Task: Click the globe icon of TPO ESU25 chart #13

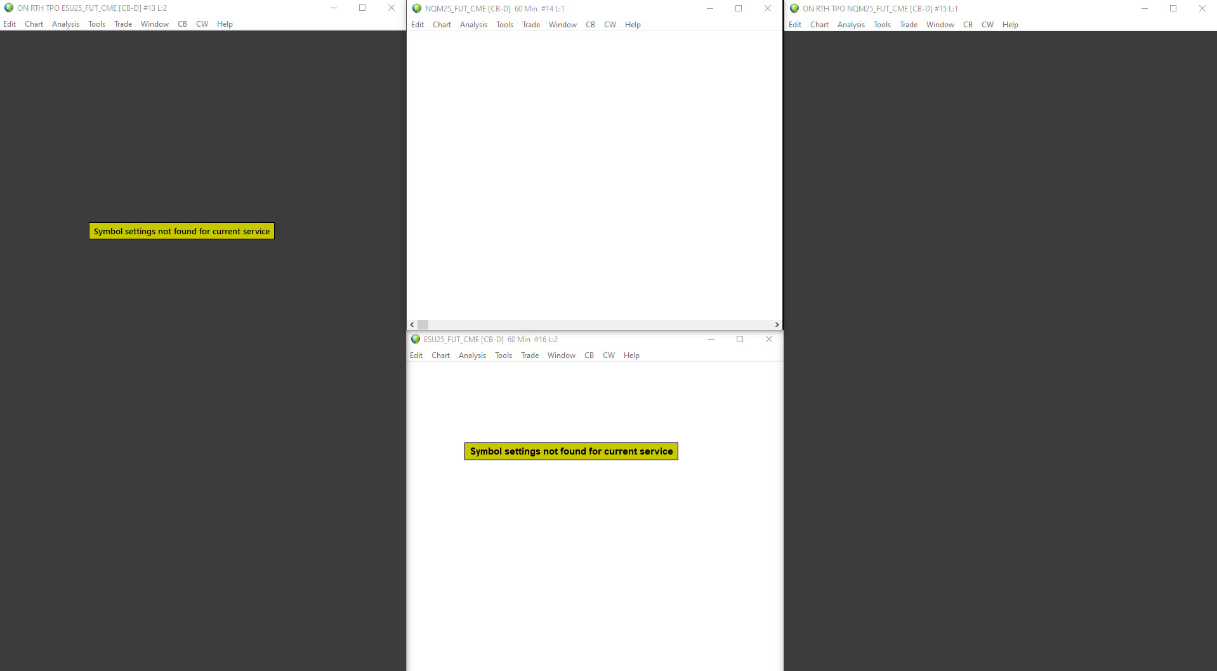Action: [x=9, y=8]
